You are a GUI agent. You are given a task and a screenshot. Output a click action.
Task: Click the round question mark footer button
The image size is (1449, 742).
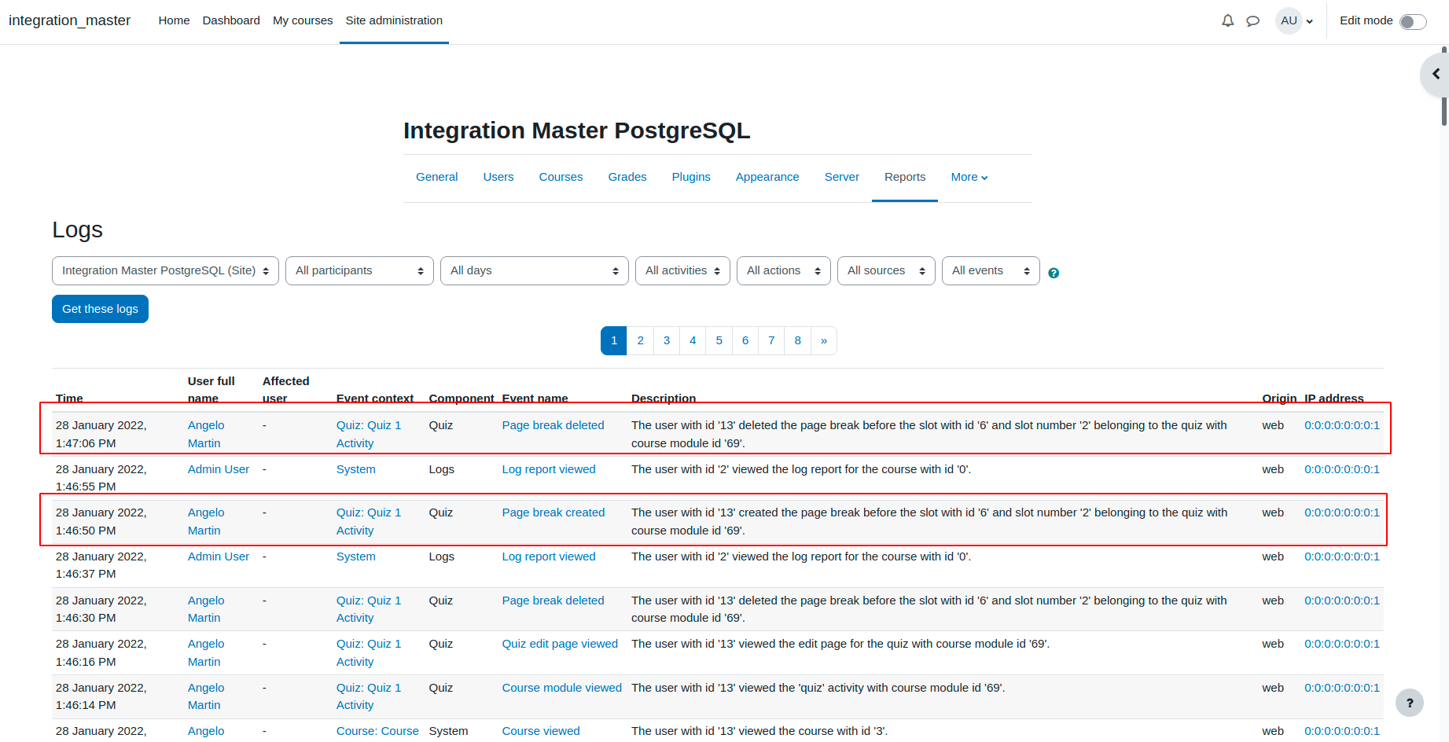point(1409,703)
